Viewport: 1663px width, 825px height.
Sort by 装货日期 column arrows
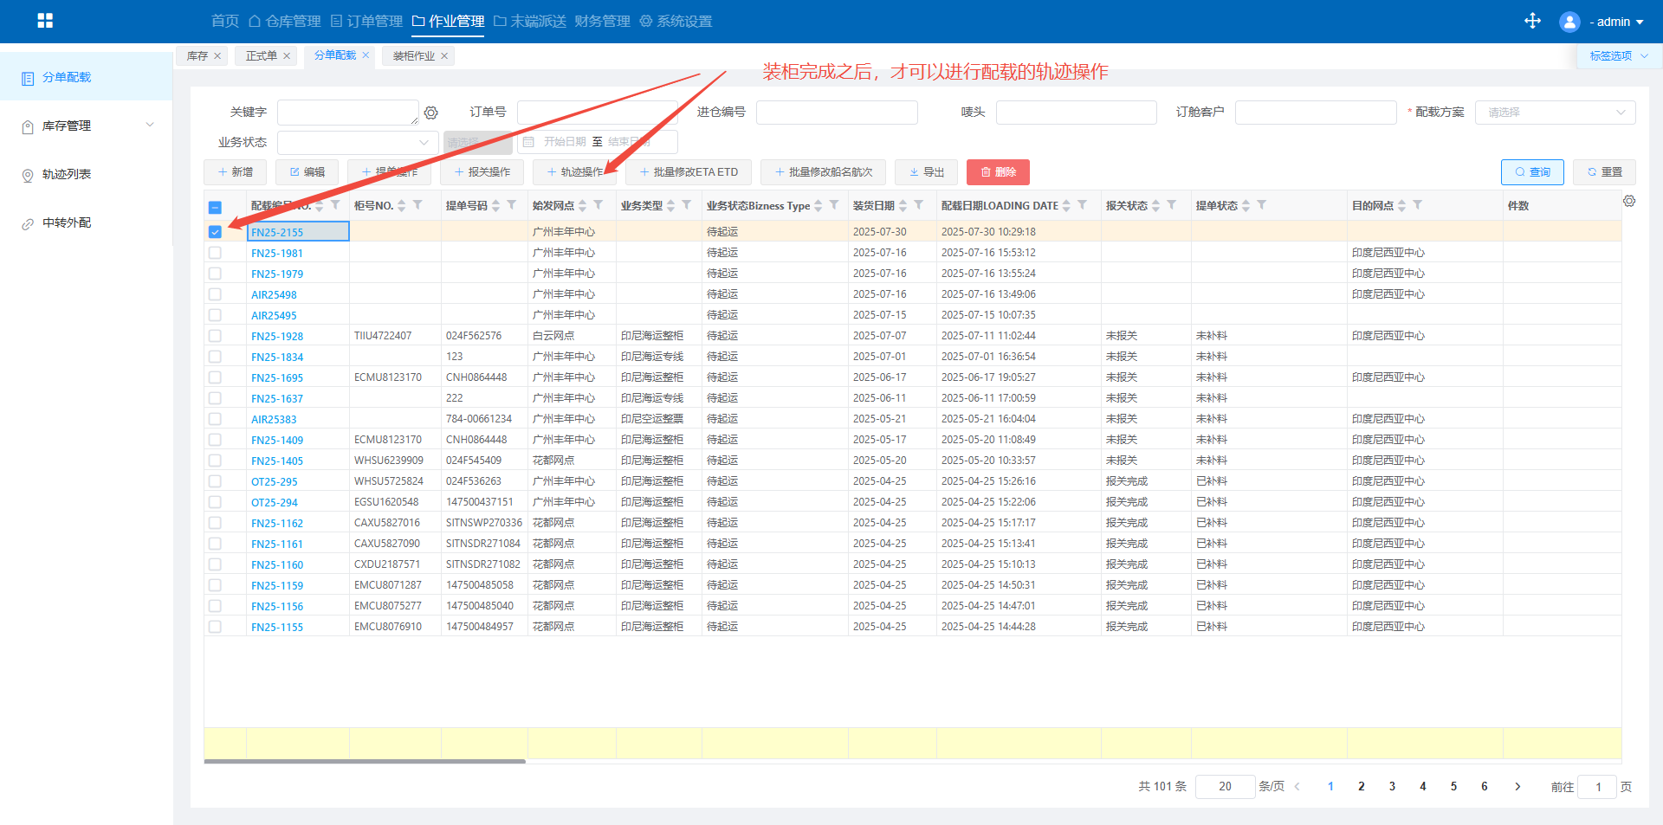pos(903,206)
